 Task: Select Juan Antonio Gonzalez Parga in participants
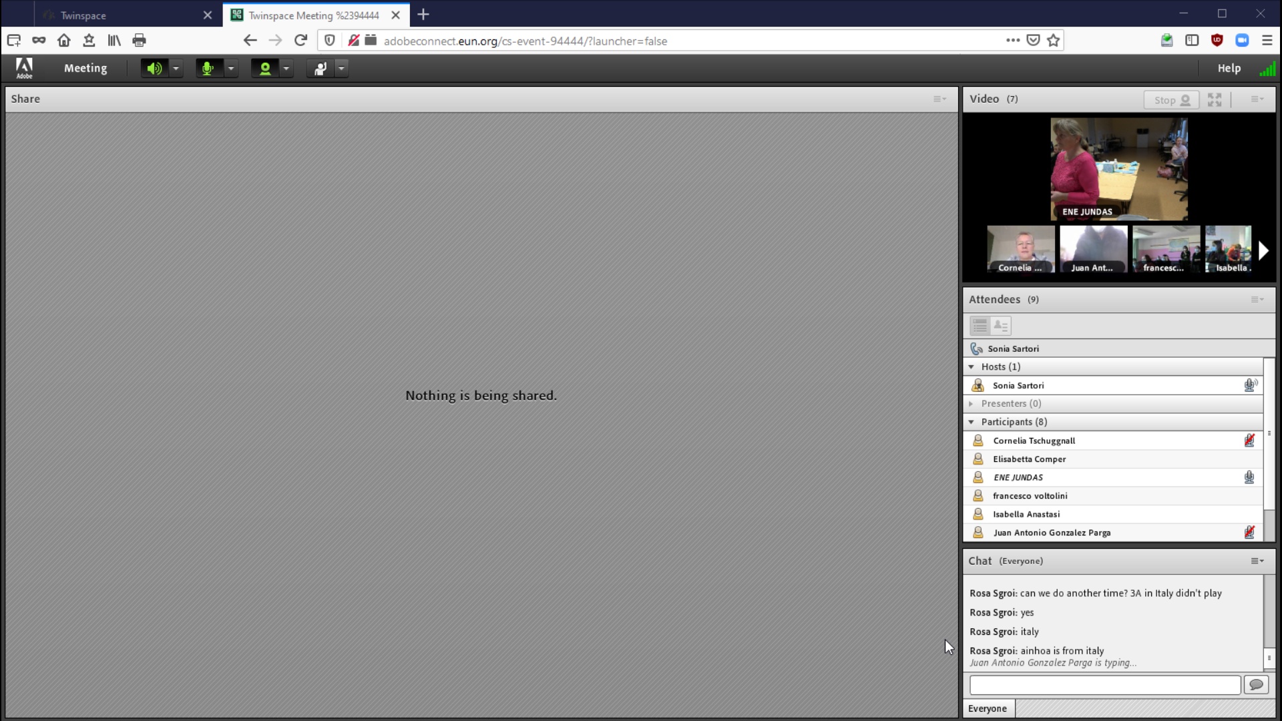coord(1113,533)
